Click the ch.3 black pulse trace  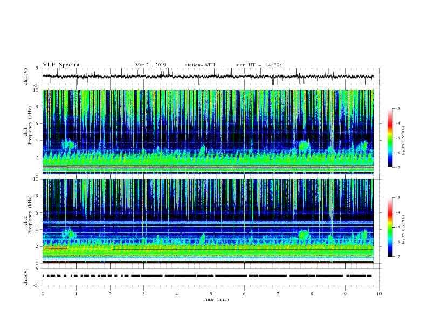click(x=208, y=276)
